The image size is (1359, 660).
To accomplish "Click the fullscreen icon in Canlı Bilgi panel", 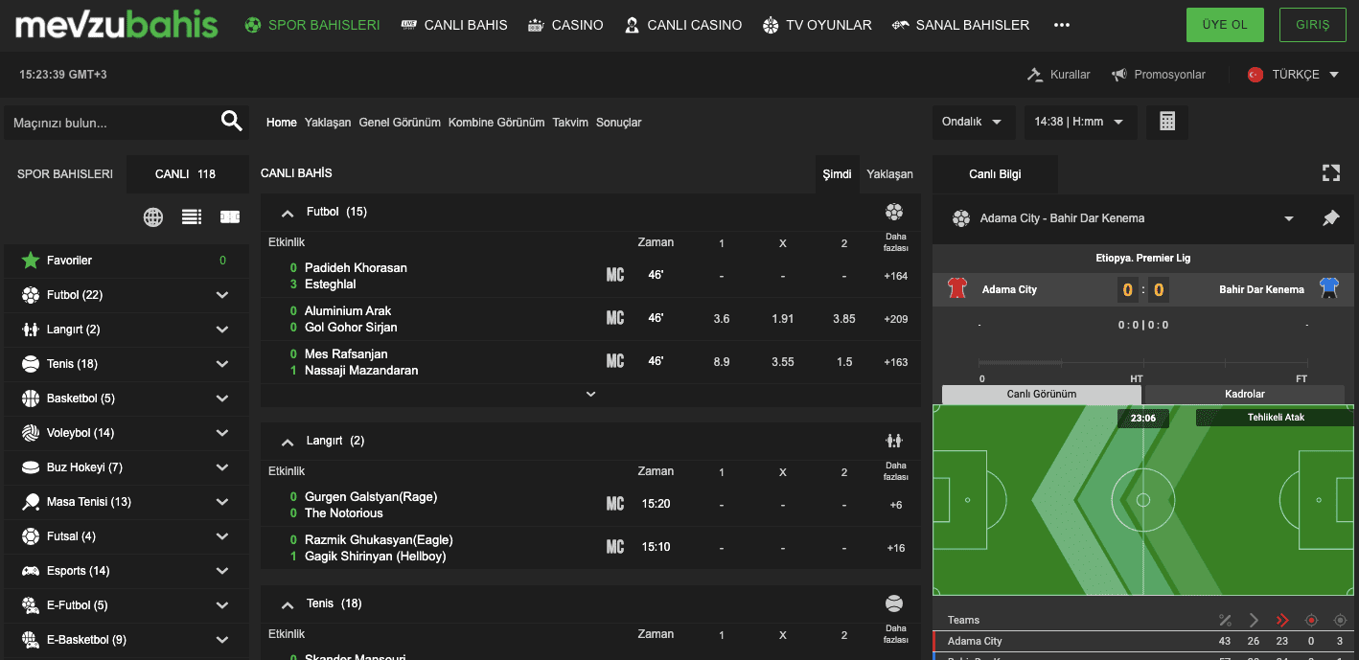I will (1330, 173).
